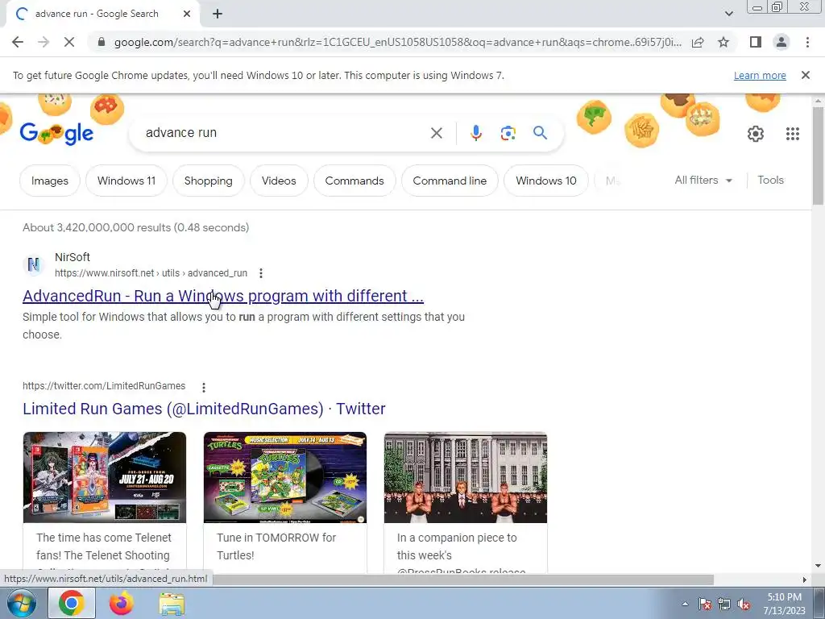The height and width of the screenshot is (619, 825).
Task: Open the Telenet Shooting tweet image
Action: pos(105,477)
